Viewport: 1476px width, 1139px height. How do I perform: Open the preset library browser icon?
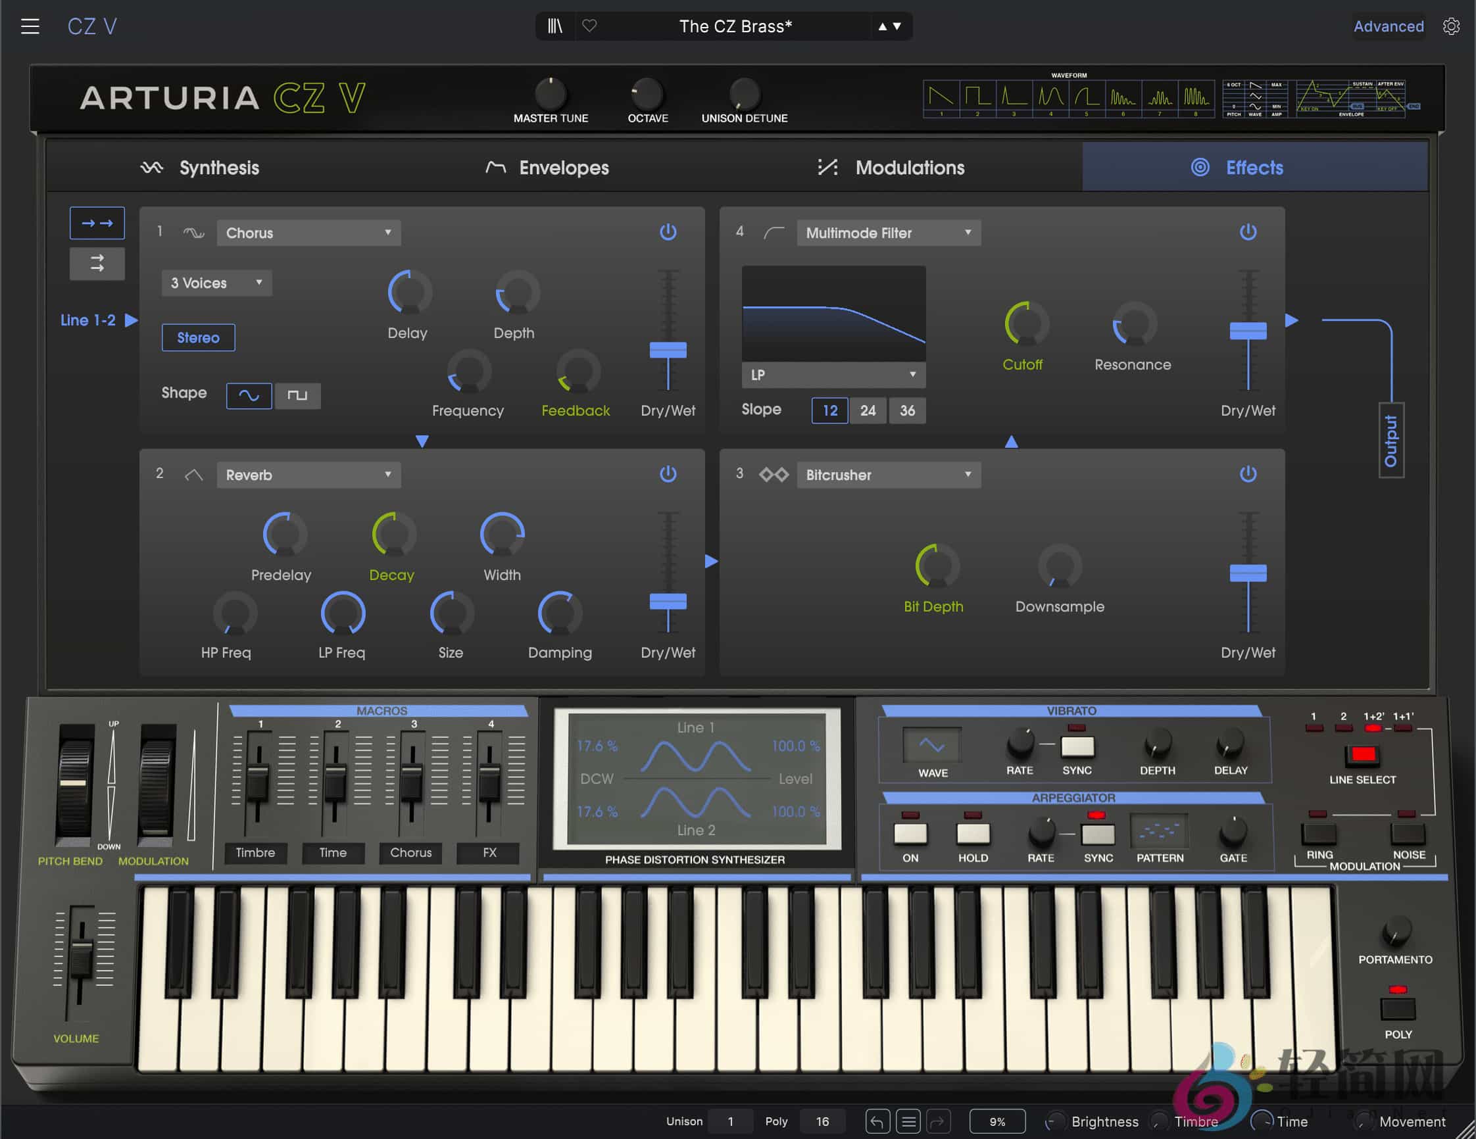(555, 26)
